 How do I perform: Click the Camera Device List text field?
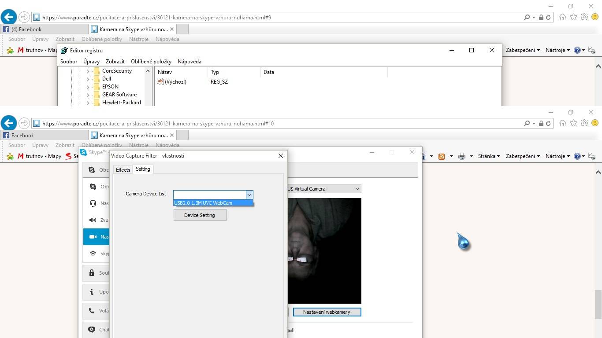pos(210,195)
